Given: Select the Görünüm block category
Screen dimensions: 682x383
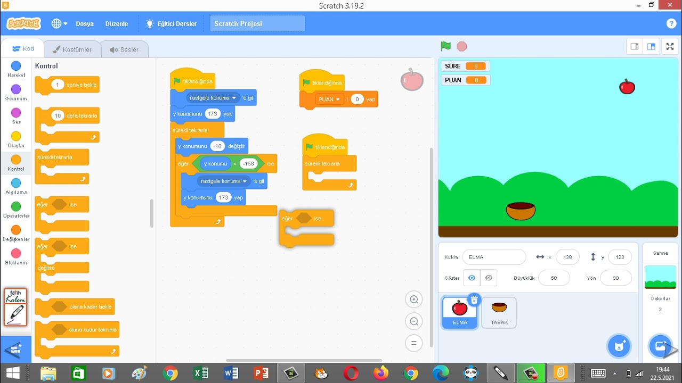Looking at the screenshot, I should [x=16, y=93].
